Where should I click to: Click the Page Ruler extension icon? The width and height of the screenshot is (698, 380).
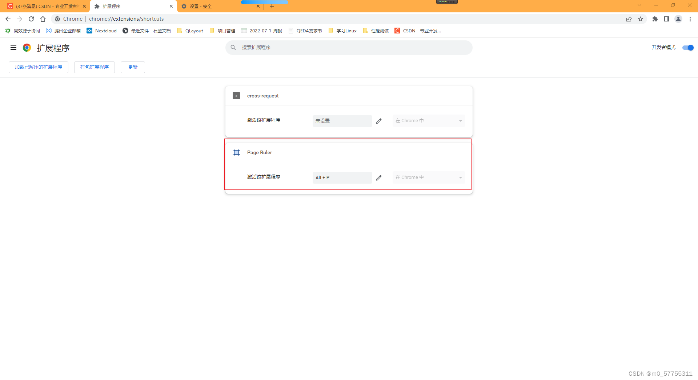[236, 152]
